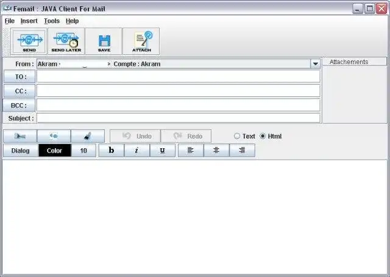Click into the BCC address field
This screenshot has height=277, width=390.
click(x=179, y=105)
